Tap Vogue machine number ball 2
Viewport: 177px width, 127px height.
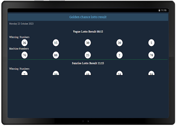(x=120, y=55)
